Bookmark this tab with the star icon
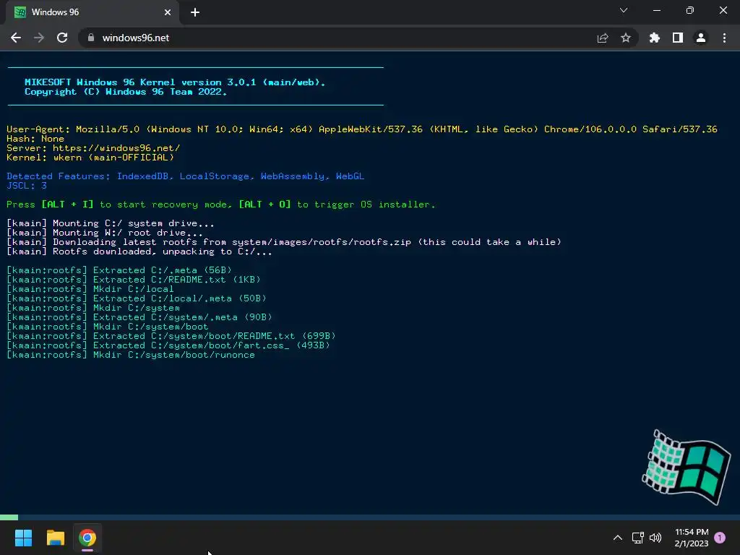The image size is (740, 555). pos(626,38)
